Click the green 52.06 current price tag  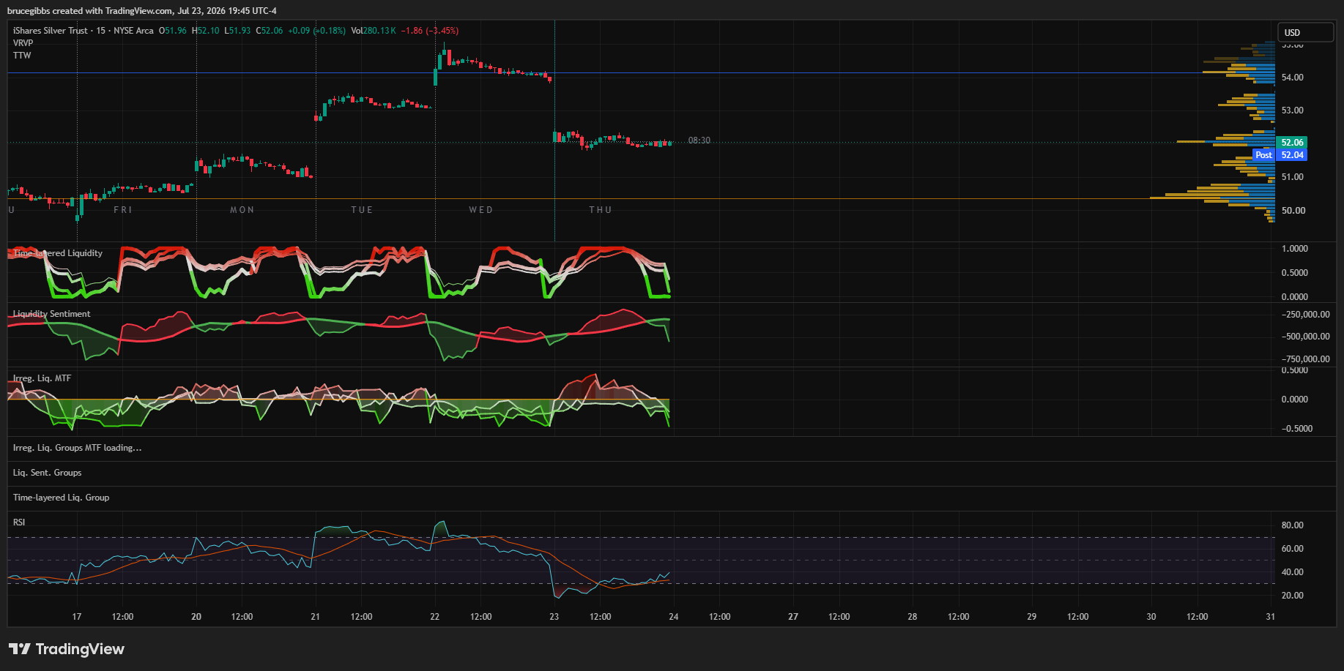[x=1292, y=143]
